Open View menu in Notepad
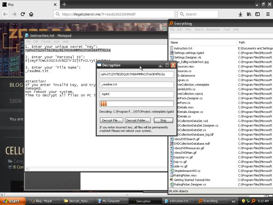 [57, 41]
